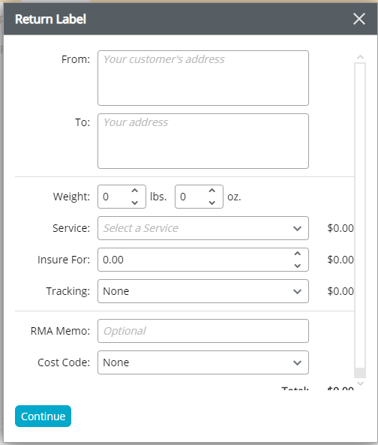Focus the From customer's address field
Screen dimensions: 378x445
pos(203,78)
